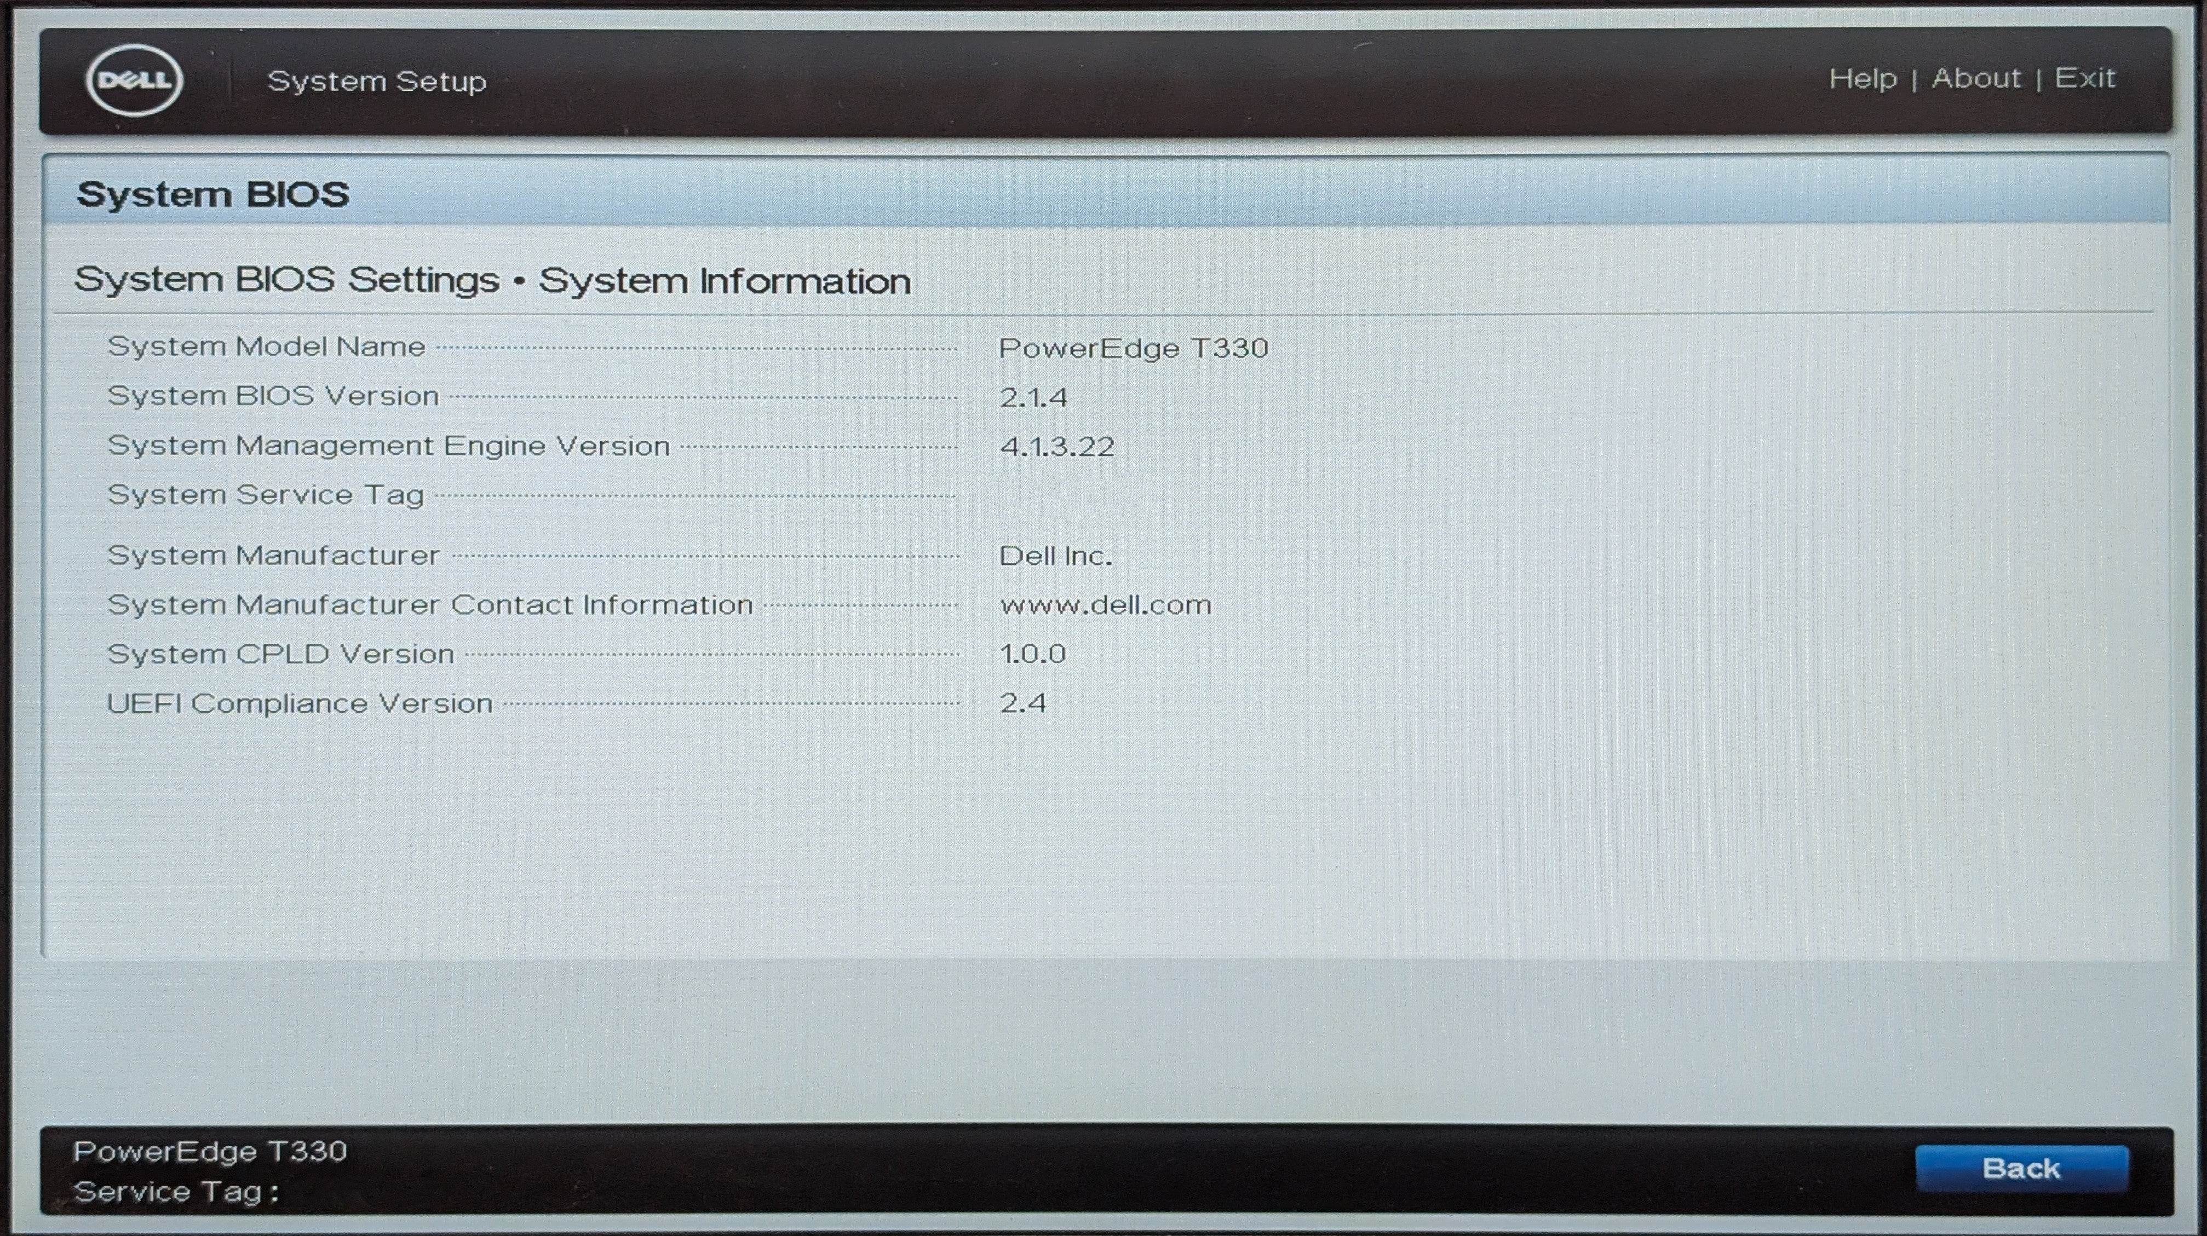2207x1236 pixels.
Task: Select System Management Engine Version label
Action: click(x=389, y=446)
